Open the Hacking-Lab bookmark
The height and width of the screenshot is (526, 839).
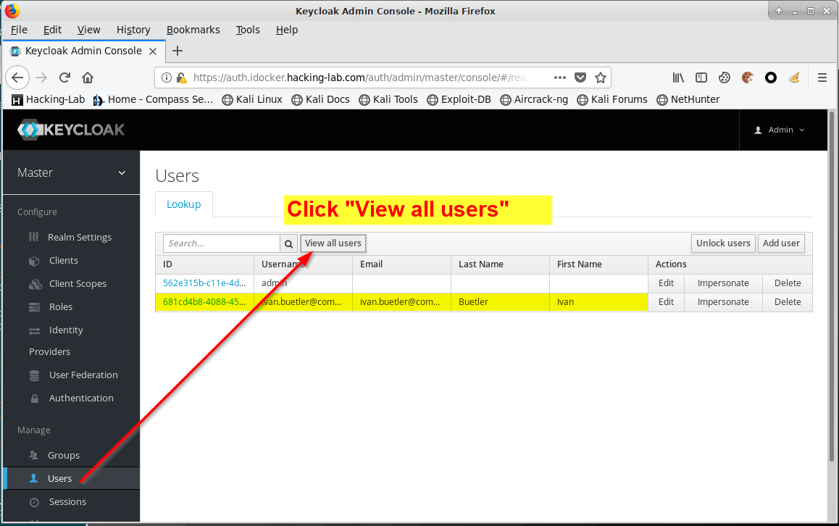(48, 99)
